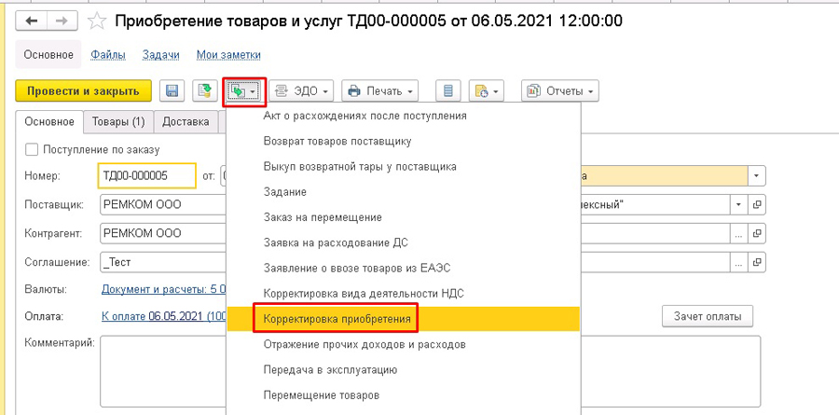Screen dimensions: 839x415
Task: Click the Номер field ТД00-000005
Action: 146,175
